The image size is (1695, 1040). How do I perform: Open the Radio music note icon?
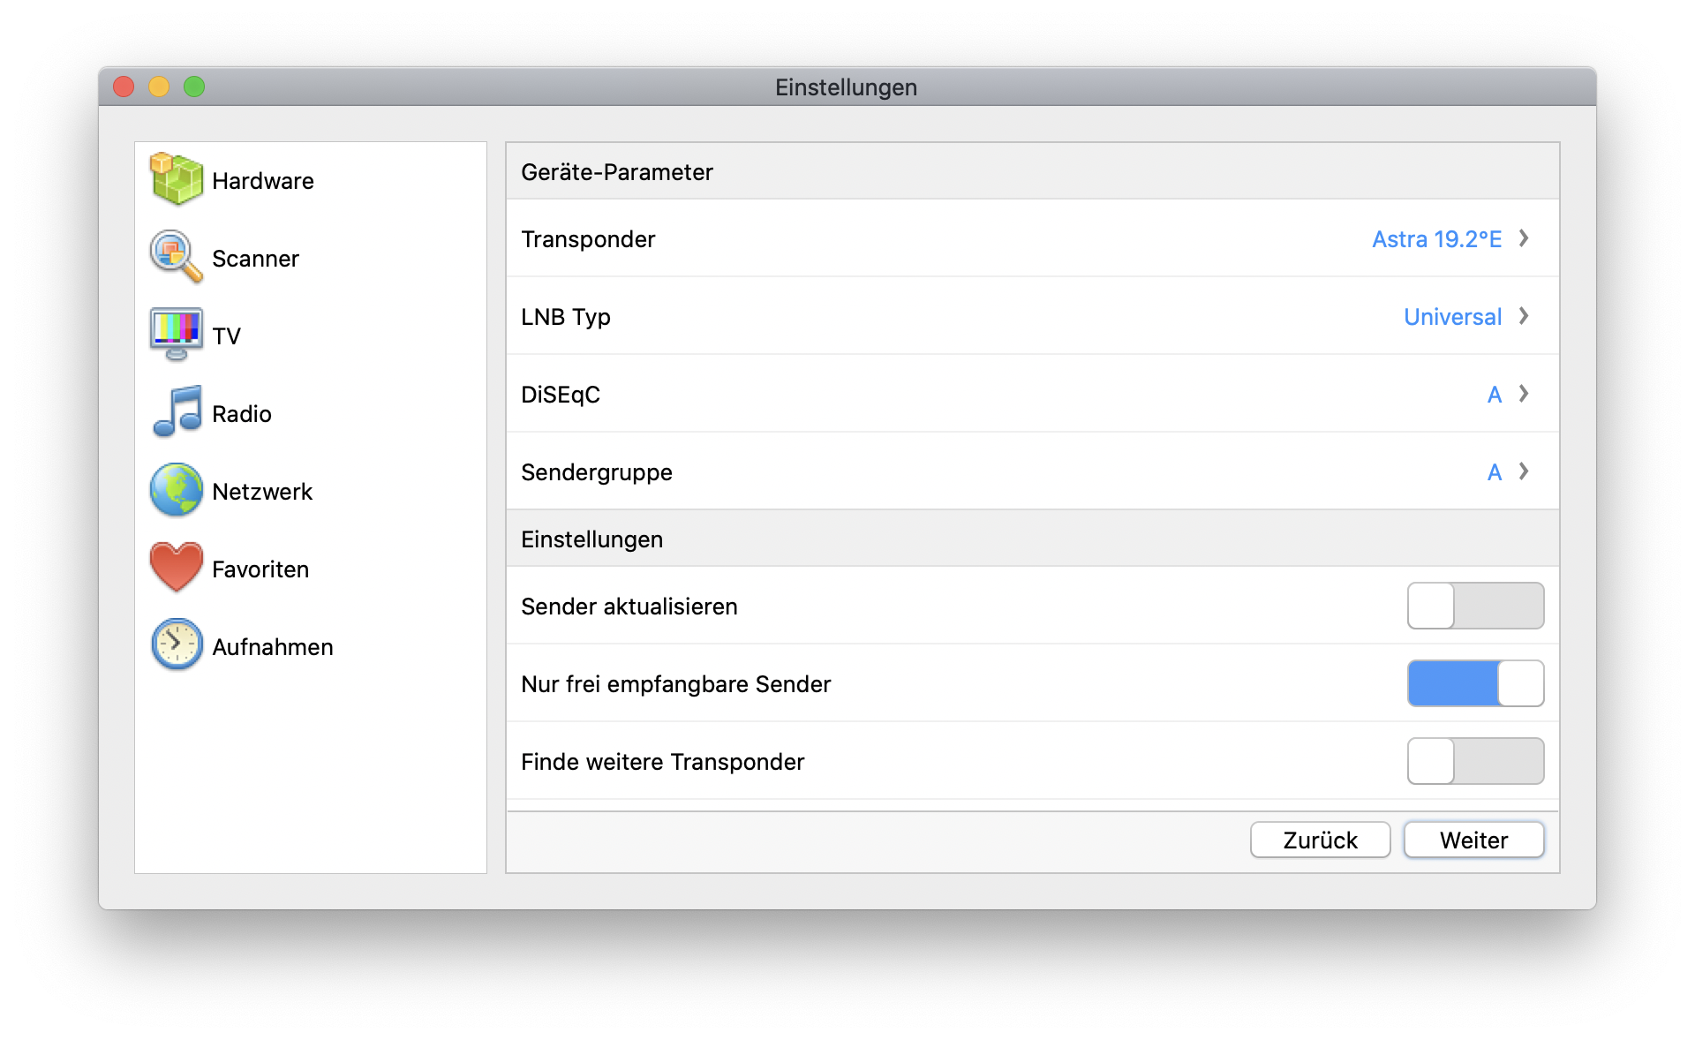pos(176,412)
